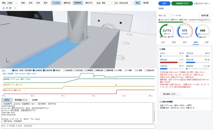The width and height of the screenshot is (213, 130).
Task: Select the 控制台 console tab
Action: [7, 100]
